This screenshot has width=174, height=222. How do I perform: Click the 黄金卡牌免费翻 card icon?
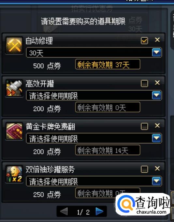(14, 131)
